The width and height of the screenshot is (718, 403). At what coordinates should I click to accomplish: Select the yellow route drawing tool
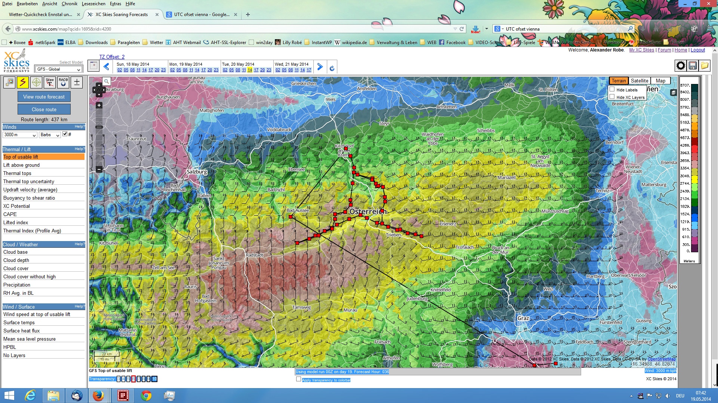(x=23, y=82)
